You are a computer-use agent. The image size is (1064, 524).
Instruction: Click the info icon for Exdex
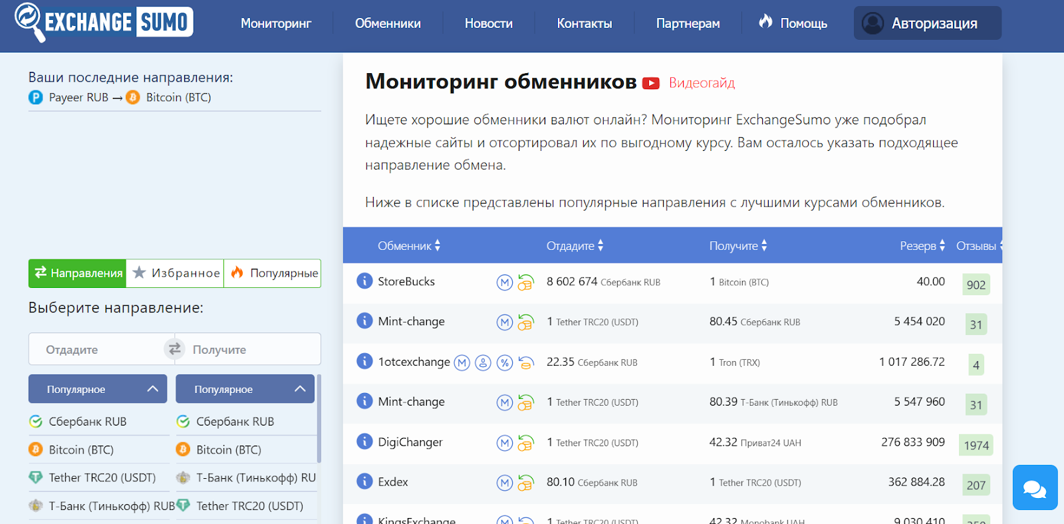pos(364,481)
